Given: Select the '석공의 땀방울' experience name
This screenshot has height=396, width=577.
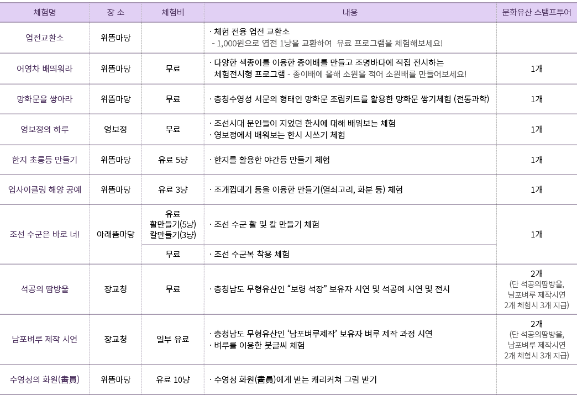Looking at the screenshot, I should 45,289.
